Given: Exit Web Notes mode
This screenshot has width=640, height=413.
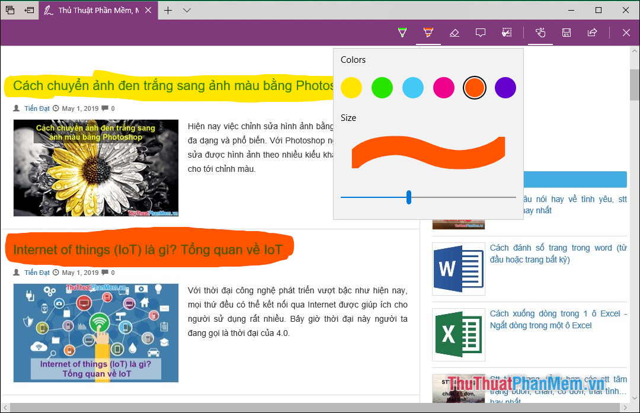Looking at the screenshot, I should tap(626, 33).
